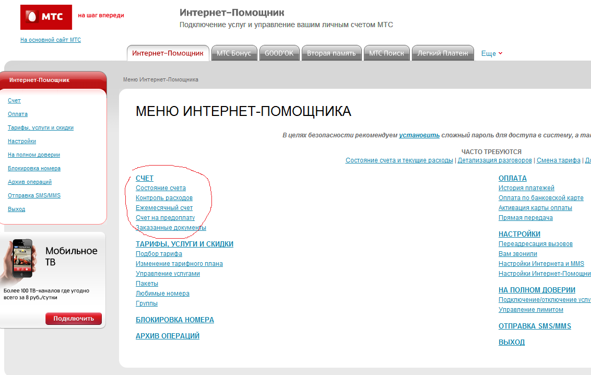Open the НА ПОЛНОМ ДОВЕРИИ heading in the main menu
591x375 pixels.
(x=537, y=290)
